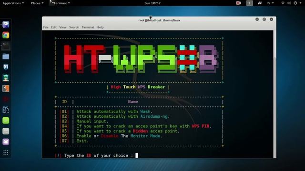Screen dimensions: 305x171
Task: Open the Help menu in terminal
Action: (x=100, y=28)
